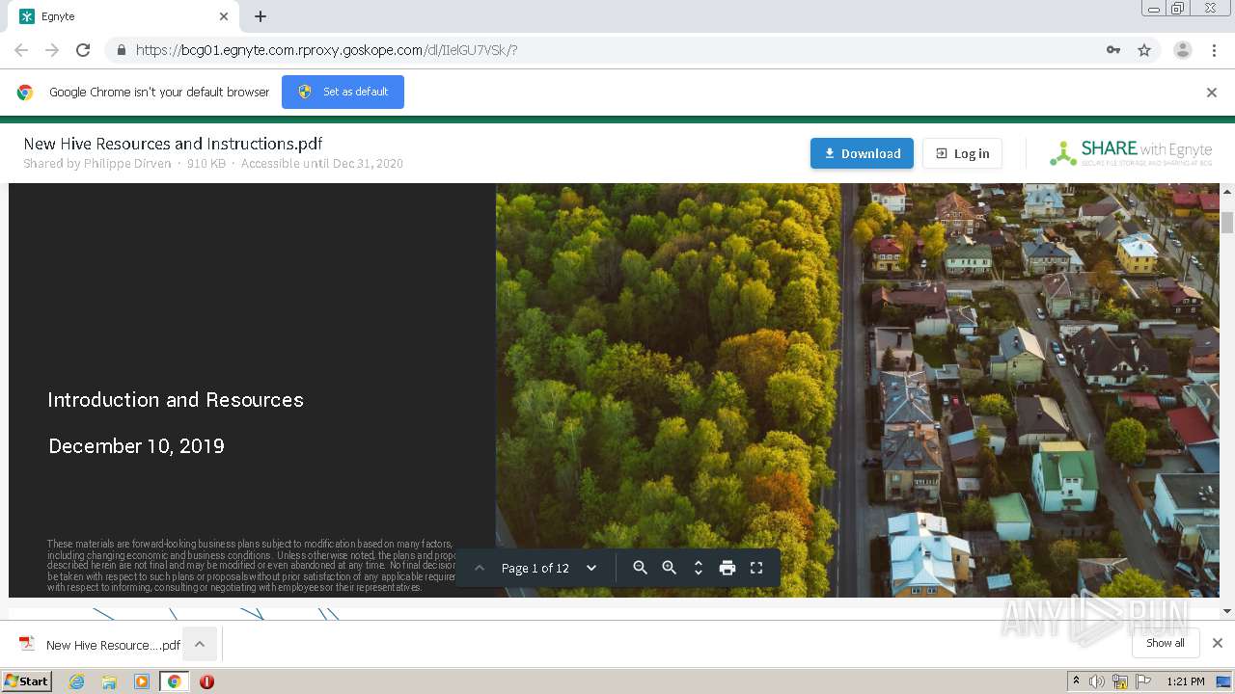Go forward in browser history

tap(52, 50)
